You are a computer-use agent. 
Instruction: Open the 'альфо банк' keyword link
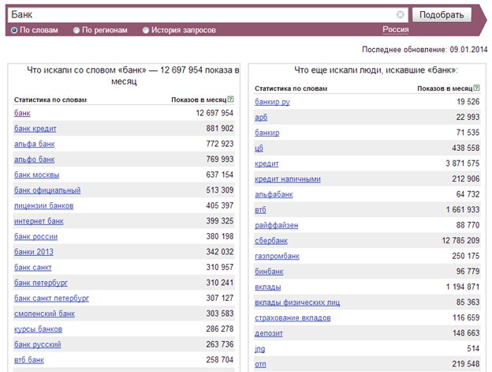pos(34,160)
